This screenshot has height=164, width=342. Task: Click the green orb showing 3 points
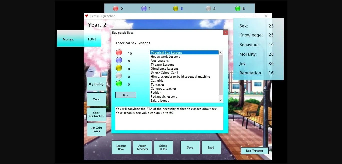238,8
